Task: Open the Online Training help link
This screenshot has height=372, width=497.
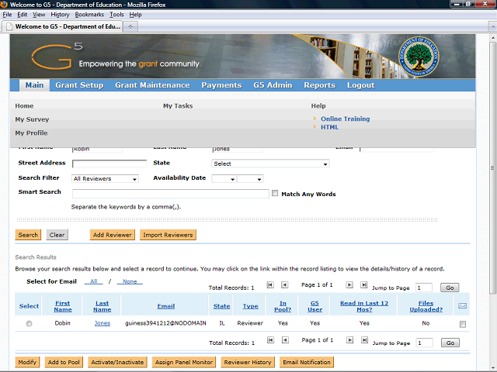Action: point(345,119)
